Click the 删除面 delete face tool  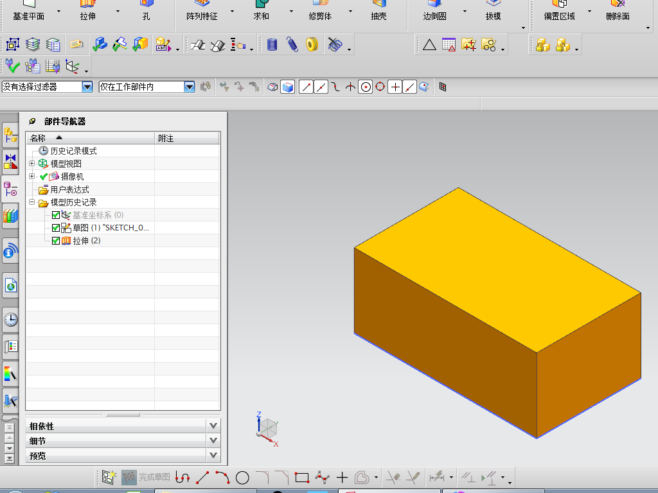coord(618,12)
